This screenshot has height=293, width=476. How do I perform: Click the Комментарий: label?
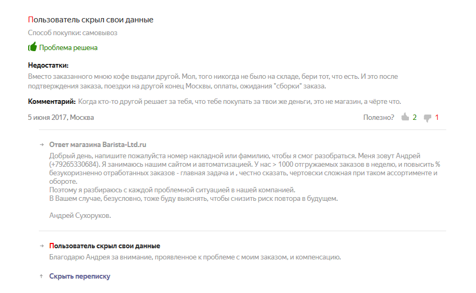coord(52,101)
